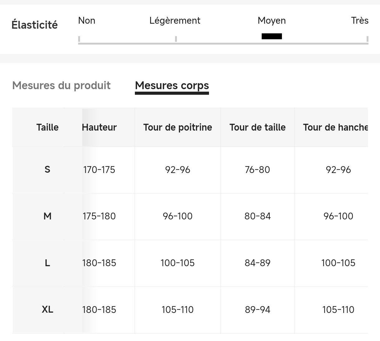
Task: Click the Légèrement elasticity label
Action: pyautogui.click(x=175, y=21)
